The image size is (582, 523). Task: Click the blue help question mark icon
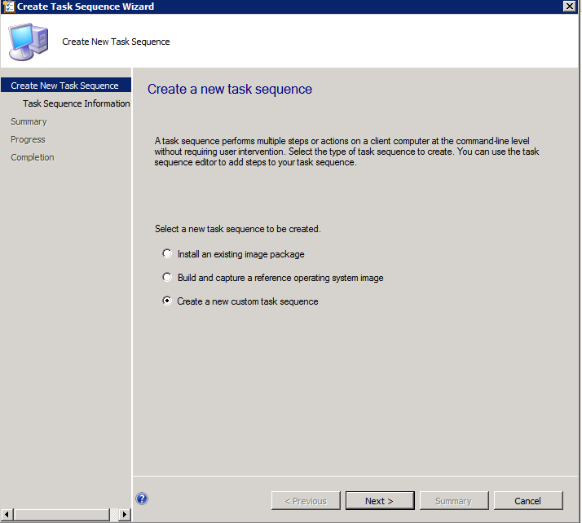point(142,499)
